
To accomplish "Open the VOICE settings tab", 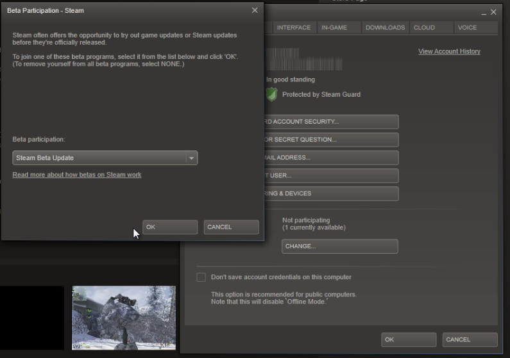I will point(467,28).
